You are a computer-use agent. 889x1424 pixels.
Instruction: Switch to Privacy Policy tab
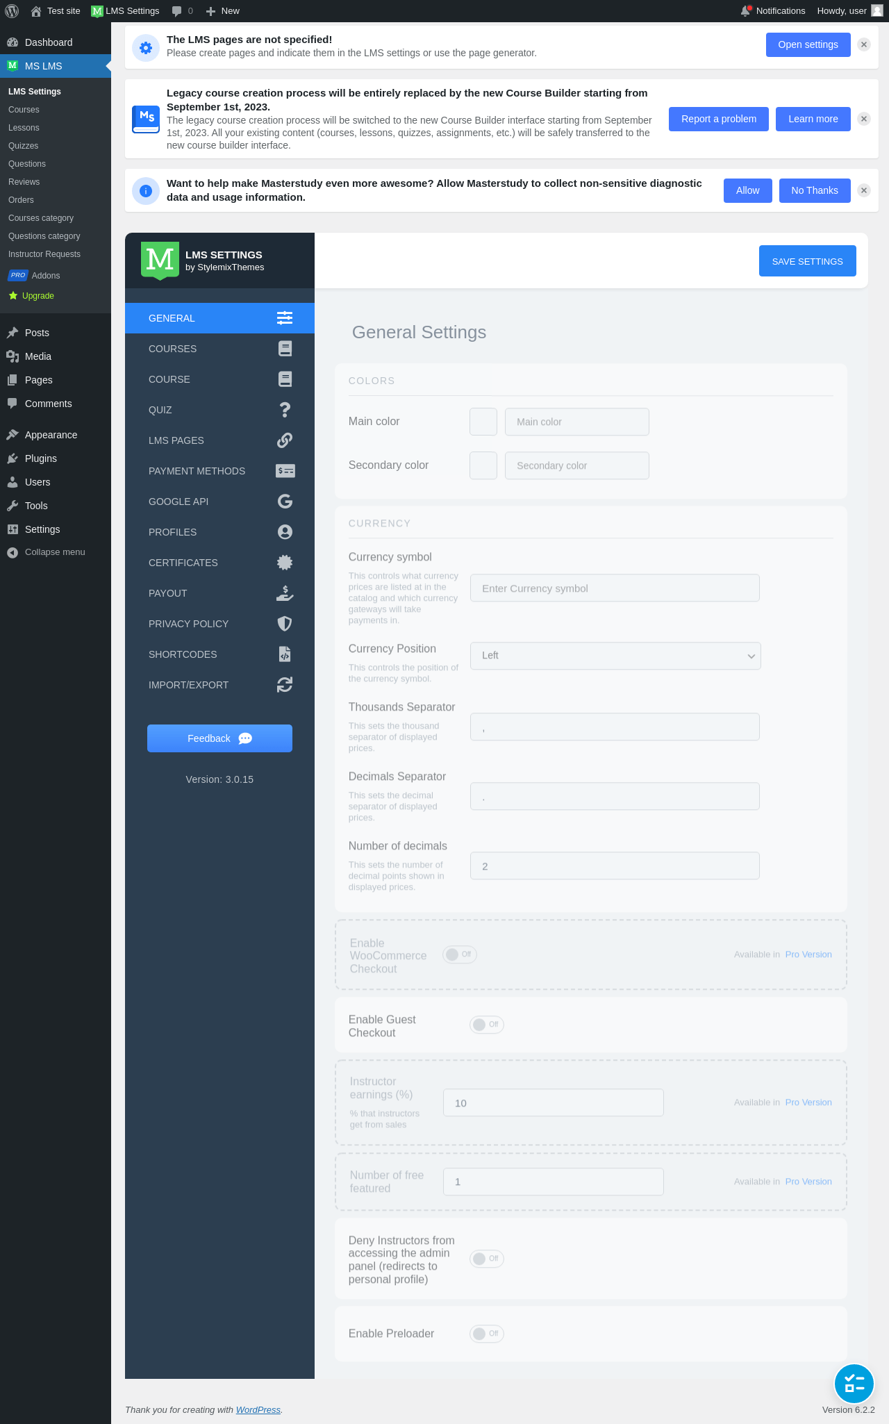(x=219, y=624)
